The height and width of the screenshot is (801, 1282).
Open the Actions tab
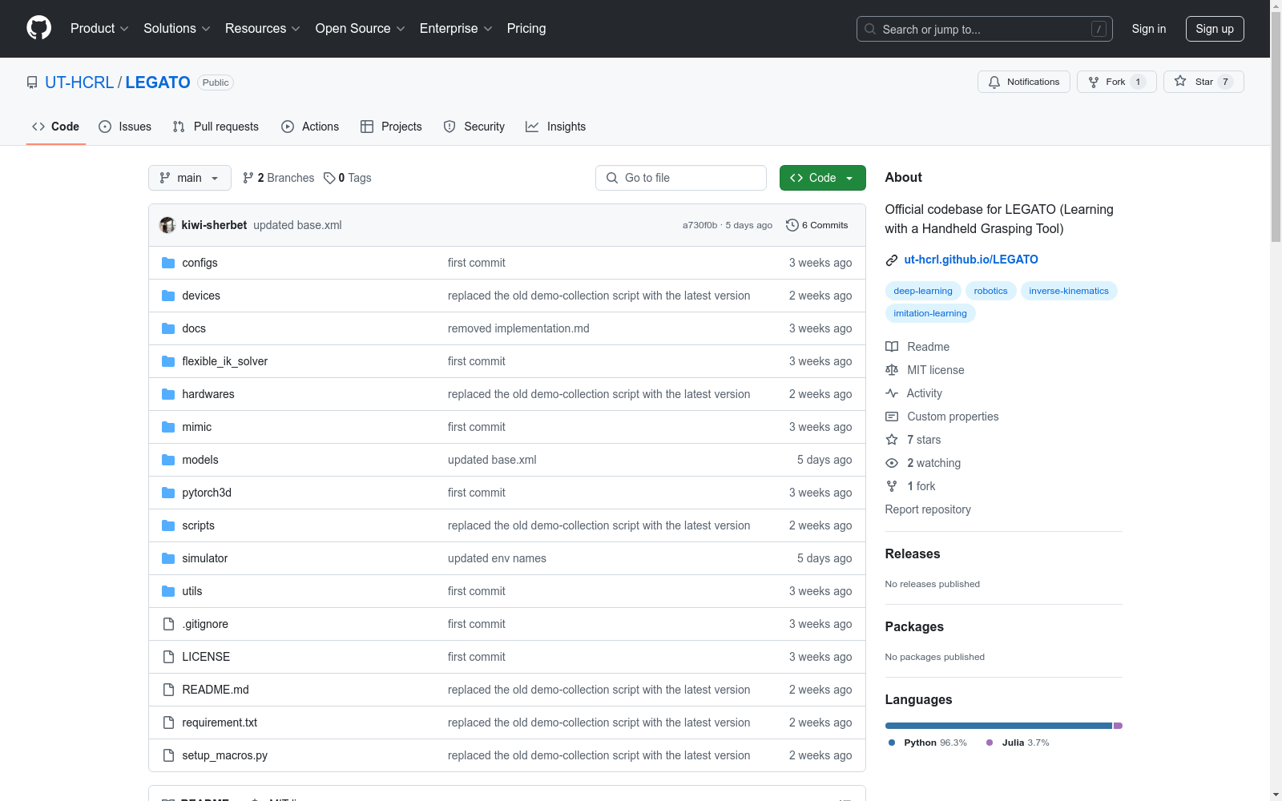310,127
